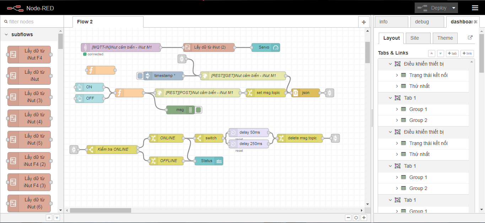Screen dimensions: 485x223
Task: Zoom in on the flow canvas
Action: (x=363, y=218)
